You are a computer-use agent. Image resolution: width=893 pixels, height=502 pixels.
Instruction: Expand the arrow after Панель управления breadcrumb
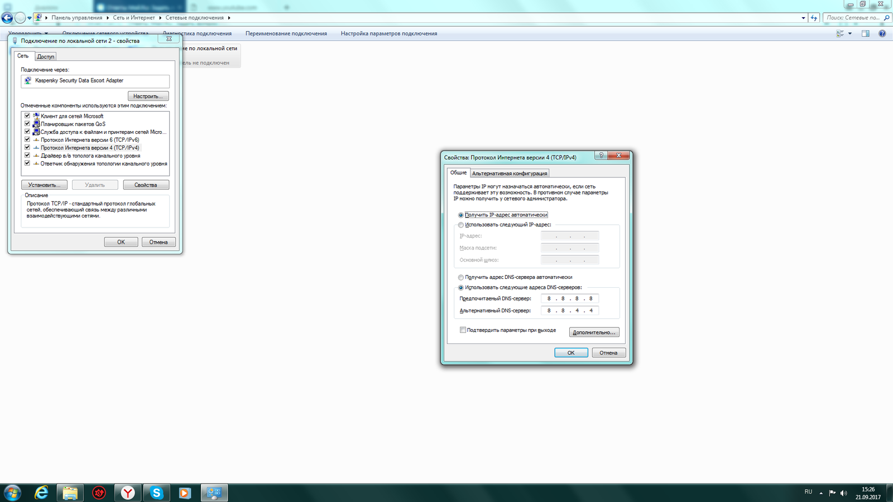tap(108, 18)
